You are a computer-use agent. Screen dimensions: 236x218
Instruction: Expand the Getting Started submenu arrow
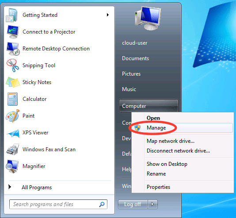[x=108, y=15]
